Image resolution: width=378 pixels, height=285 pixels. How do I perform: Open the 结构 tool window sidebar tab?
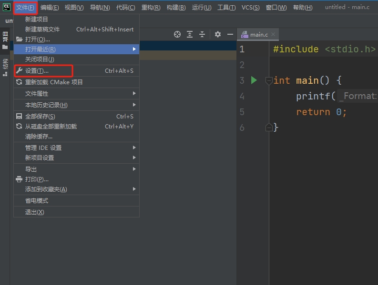click(5, 68)
